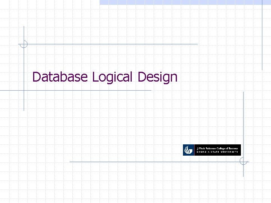Screen dimensions: 271x203
Task: Click the "Georgia State University" text in logo
Action: tap(217, 152)
